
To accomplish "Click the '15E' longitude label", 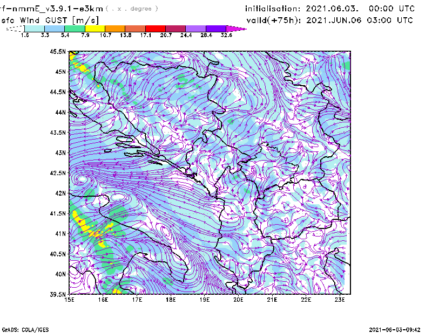I will 69,300.
